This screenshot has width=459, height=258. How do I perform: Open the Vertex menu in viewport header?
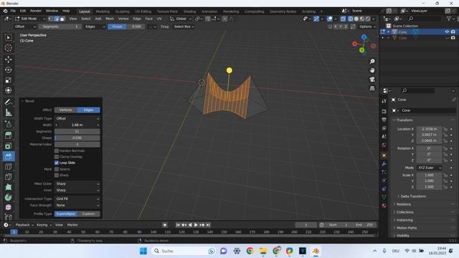click(123, 19)
